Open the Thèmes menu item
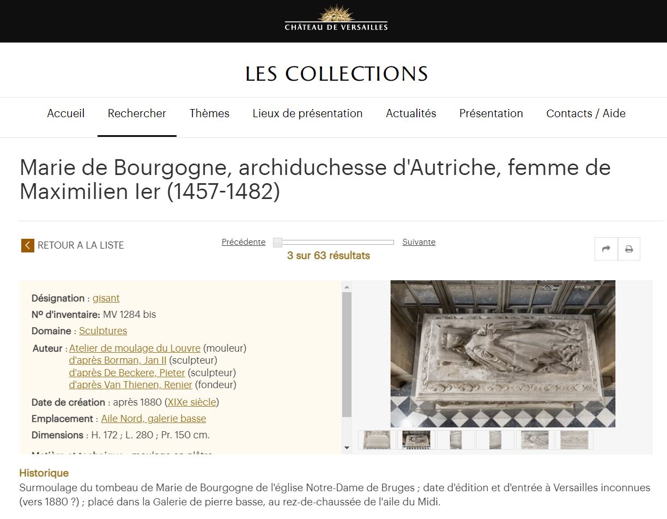This screenshot has height=519, width=667. point(209,113)
